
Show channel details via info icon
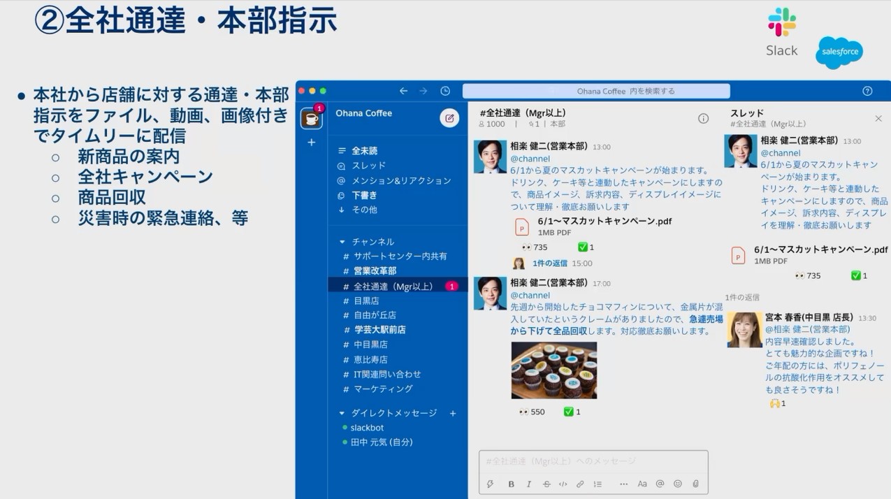703,118
